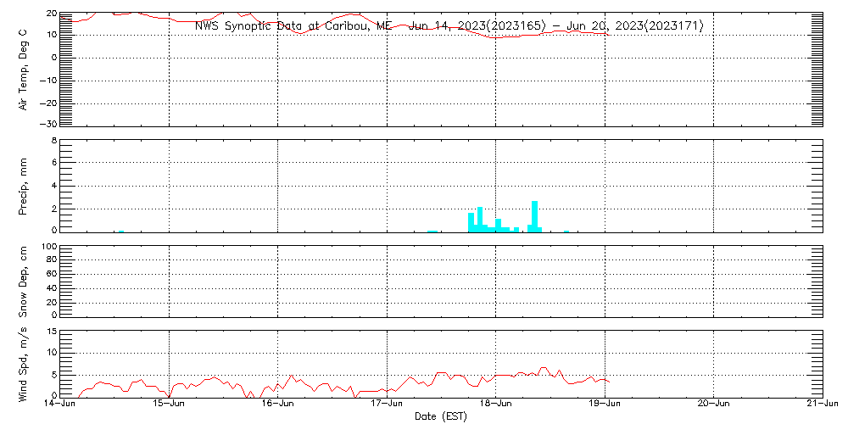Select the 20-Jun date tick label
Viewport: 848px width, 424px height.
point(714,404)
